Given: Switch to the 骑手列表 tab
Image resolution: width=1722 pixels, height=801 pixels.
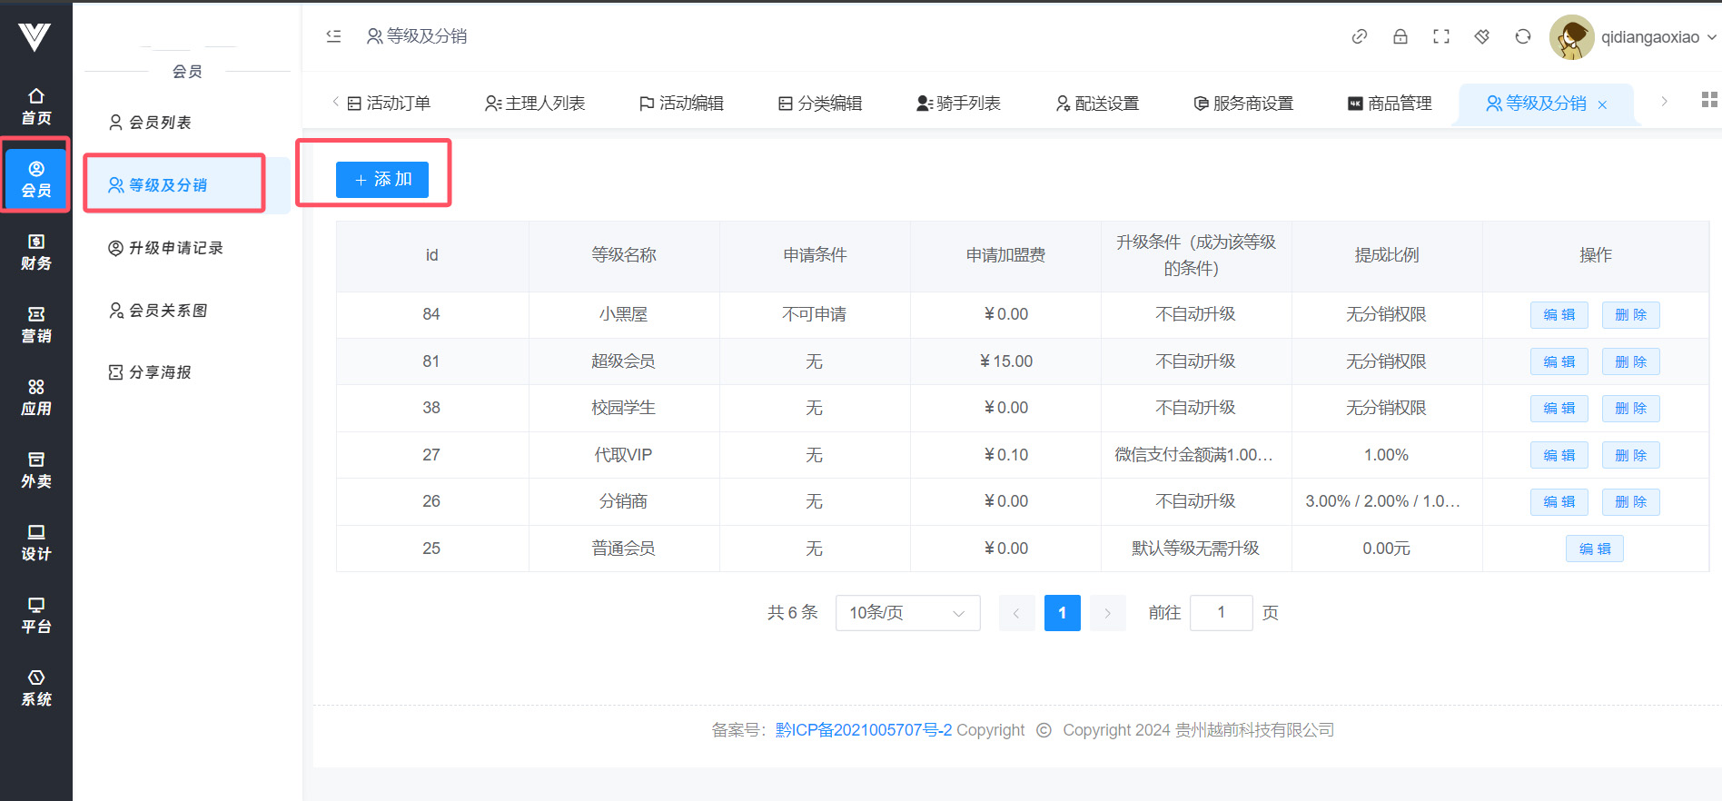Looking at the screenshot, I should click(958, 104).
